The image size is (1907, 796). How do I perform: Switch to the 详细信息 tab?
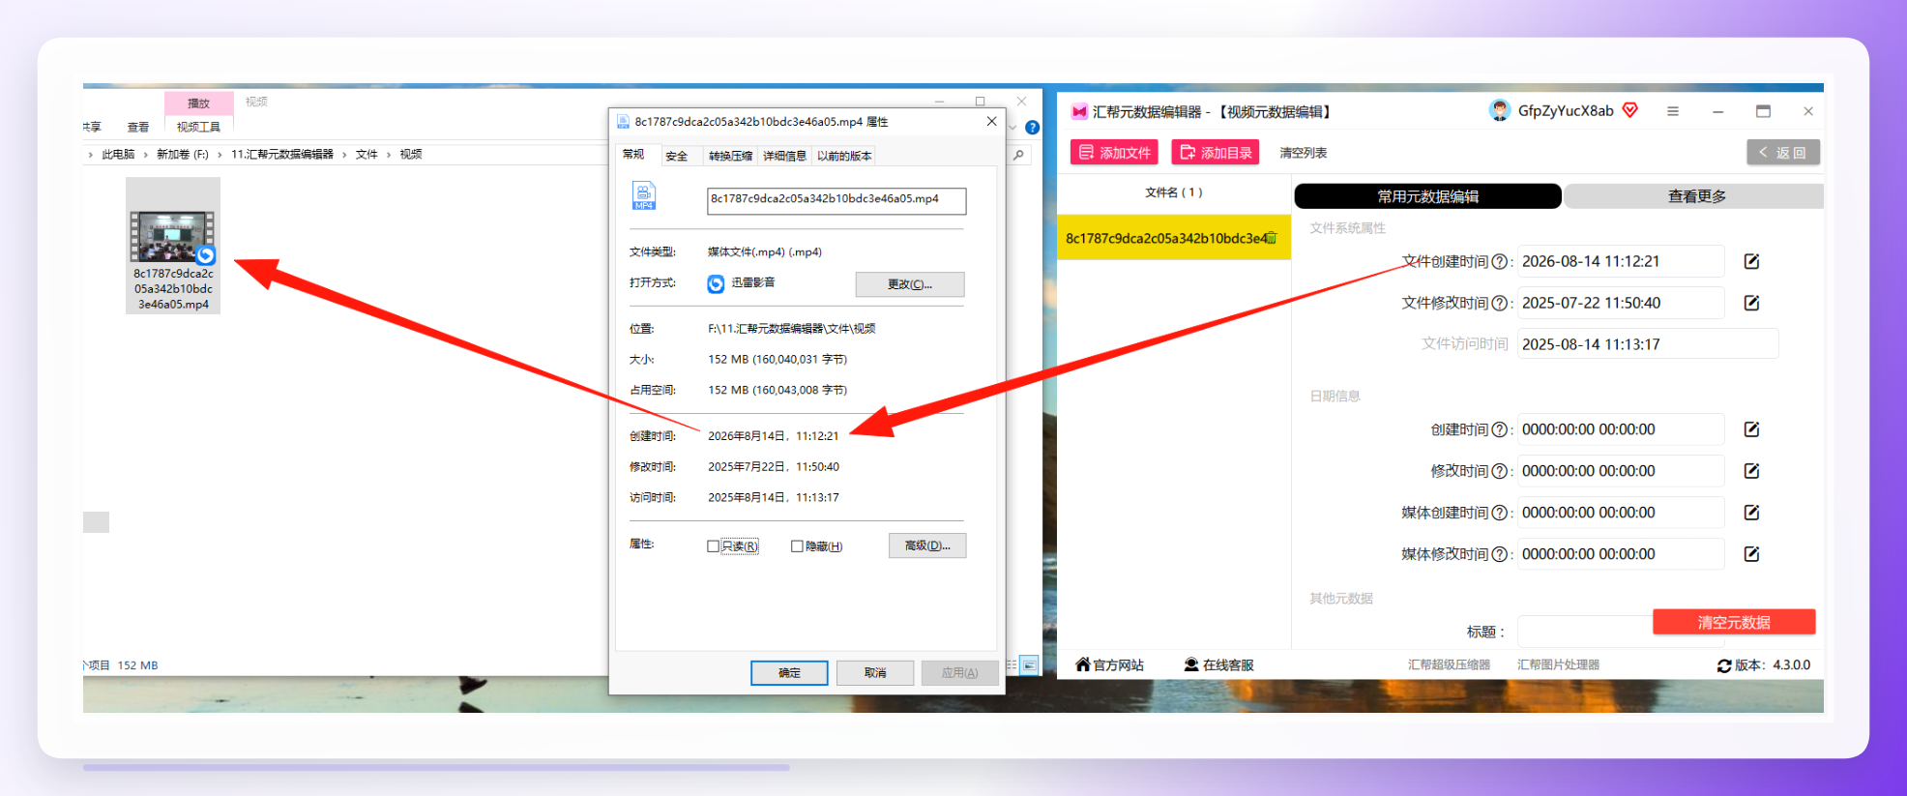pyautogui.click(x=784, y=156)
